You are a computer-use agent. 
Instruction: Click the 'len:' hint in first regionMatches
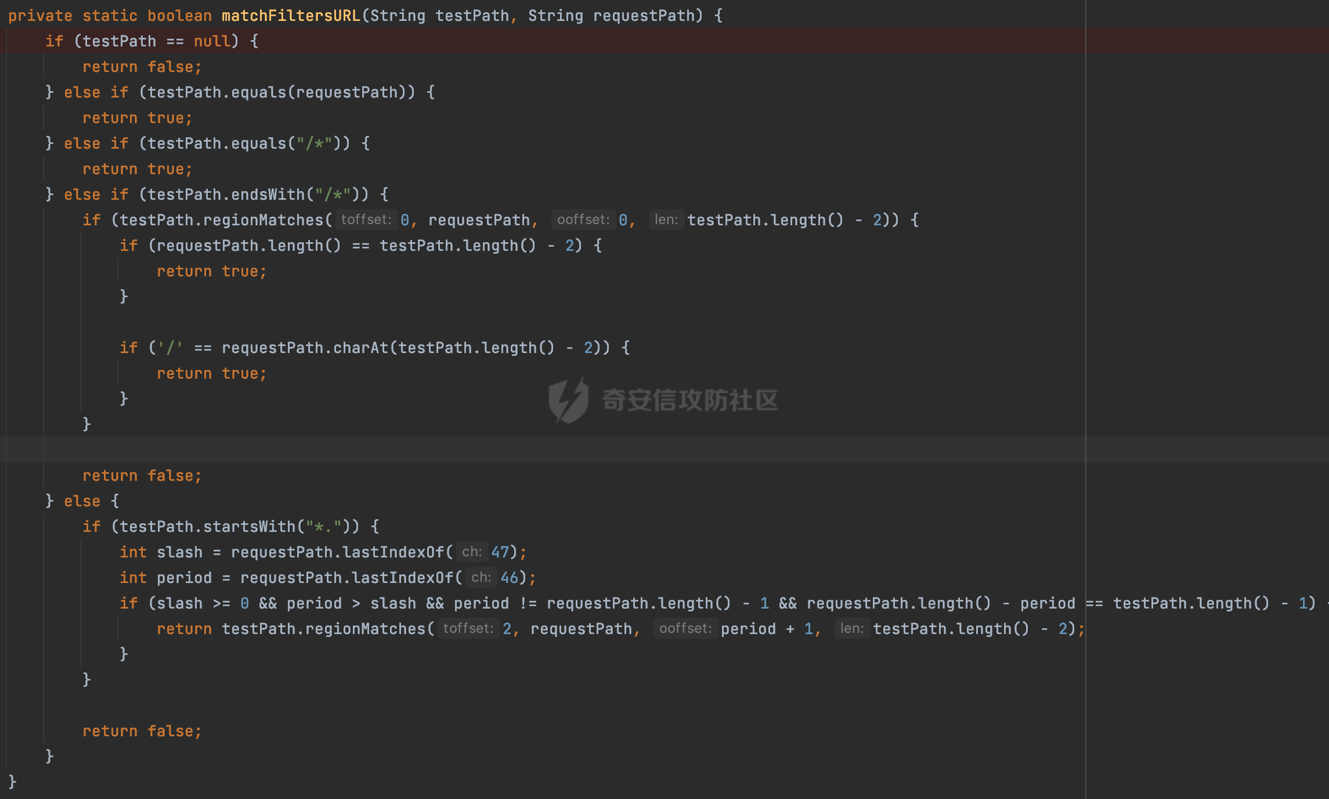point(666,219)
